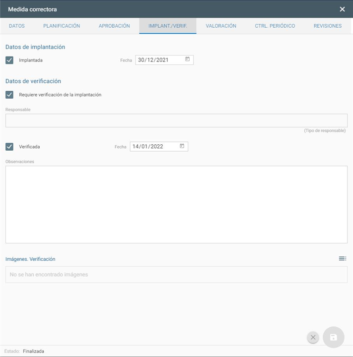
Task: Uncheck the Verificada checkbox
Action: (x=9, y=147)
